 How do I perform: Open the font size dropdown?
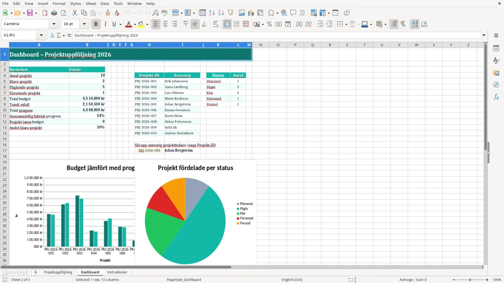click(84, 24)
